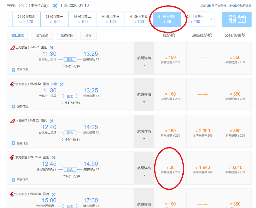Select premium economy fare ¥1,940 for MU7184

203,168
